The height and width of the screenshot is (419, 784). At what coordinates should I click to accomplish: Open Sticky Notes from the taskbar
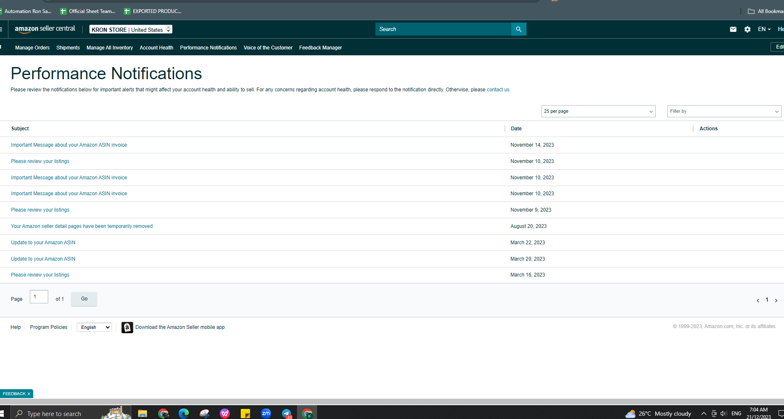245,414
